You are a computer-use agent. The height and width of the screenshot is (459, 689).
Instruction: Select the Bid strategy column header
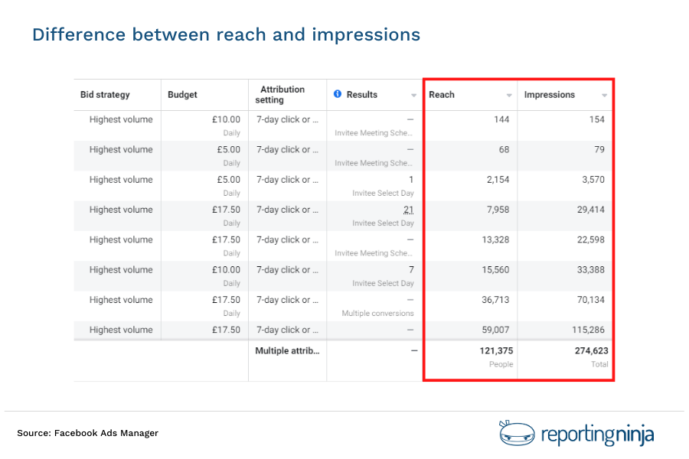(106, 95)
